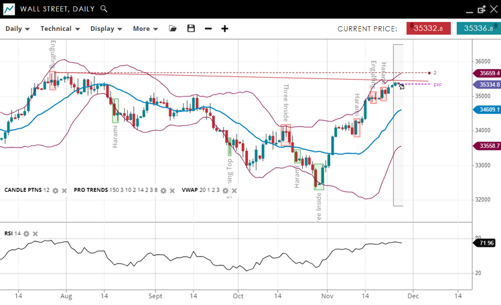Image resolution: width=501 pixels, height=305 pixels.
Task: Remove the Candle Ptns indicator
Action: (x=64, y=190)
